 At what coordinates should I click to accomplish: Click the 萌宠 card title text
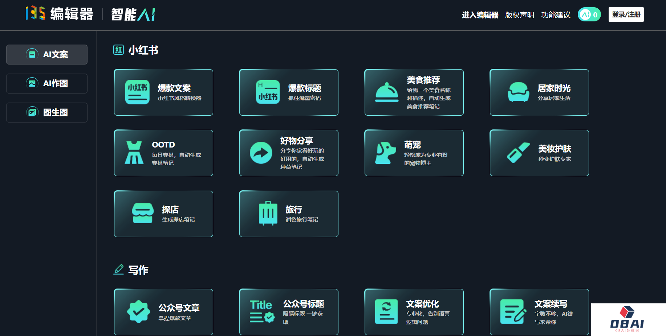[x=413, y=145]
